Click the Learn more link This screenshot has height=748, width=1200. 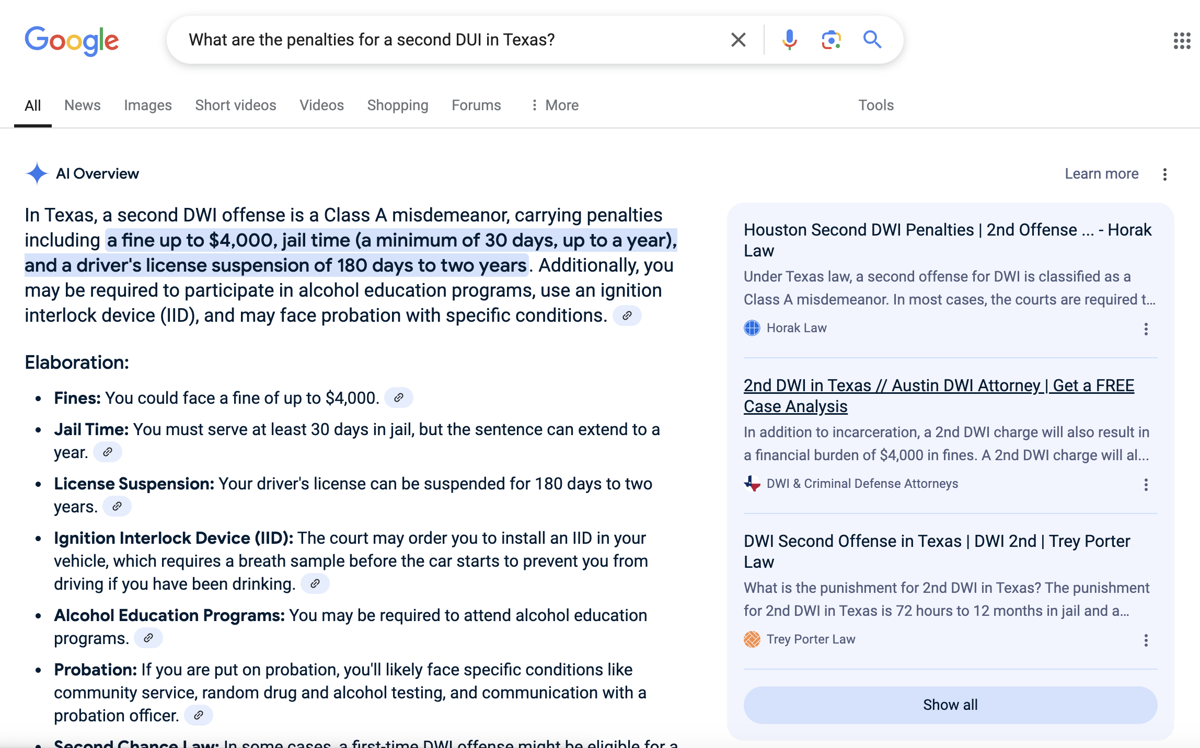tap(1101, 174)
